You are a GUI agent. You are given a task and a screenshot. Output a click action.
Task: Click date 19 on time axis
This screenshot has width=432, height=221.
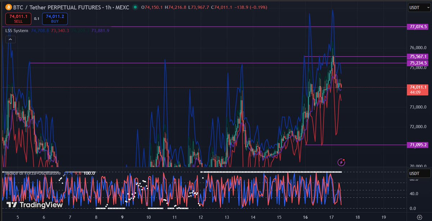pyautogui.click(x=384, y=217)
